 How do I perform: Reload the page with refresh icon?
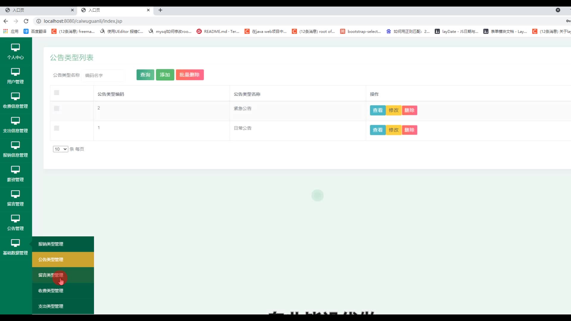[26, 21]
